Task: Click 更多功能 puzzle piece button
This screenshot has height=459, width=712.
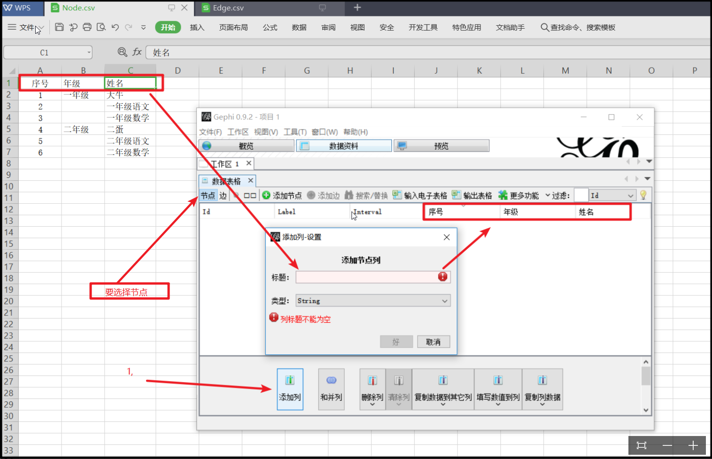Action: pos(519,195)
